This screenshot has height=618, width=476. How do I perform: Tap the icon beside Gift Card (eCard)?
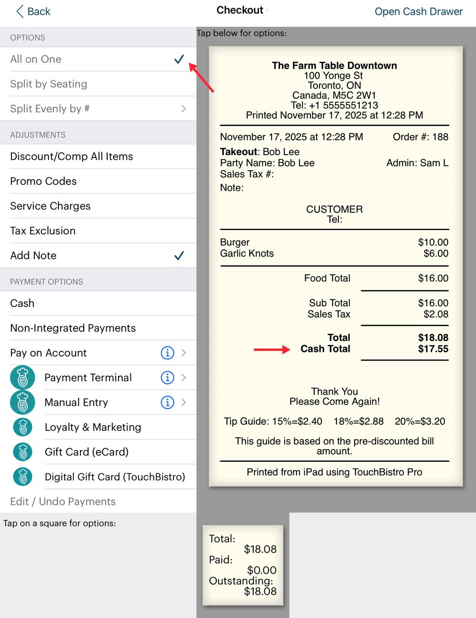click(x=23, y=452)
